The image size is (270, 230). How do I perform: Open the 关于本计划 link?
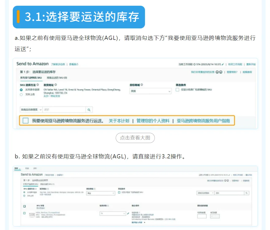click(x=119, y=121)
